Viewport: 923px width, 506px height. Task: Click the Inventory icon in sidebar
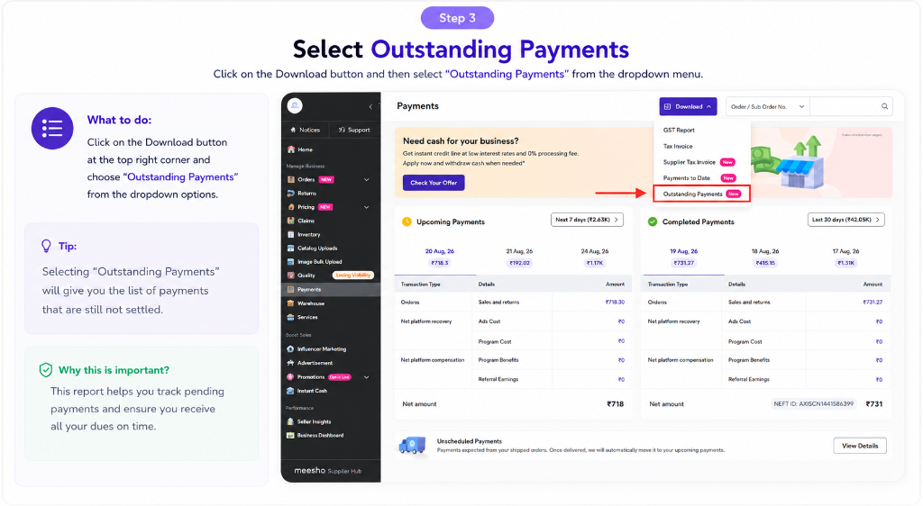290,234
